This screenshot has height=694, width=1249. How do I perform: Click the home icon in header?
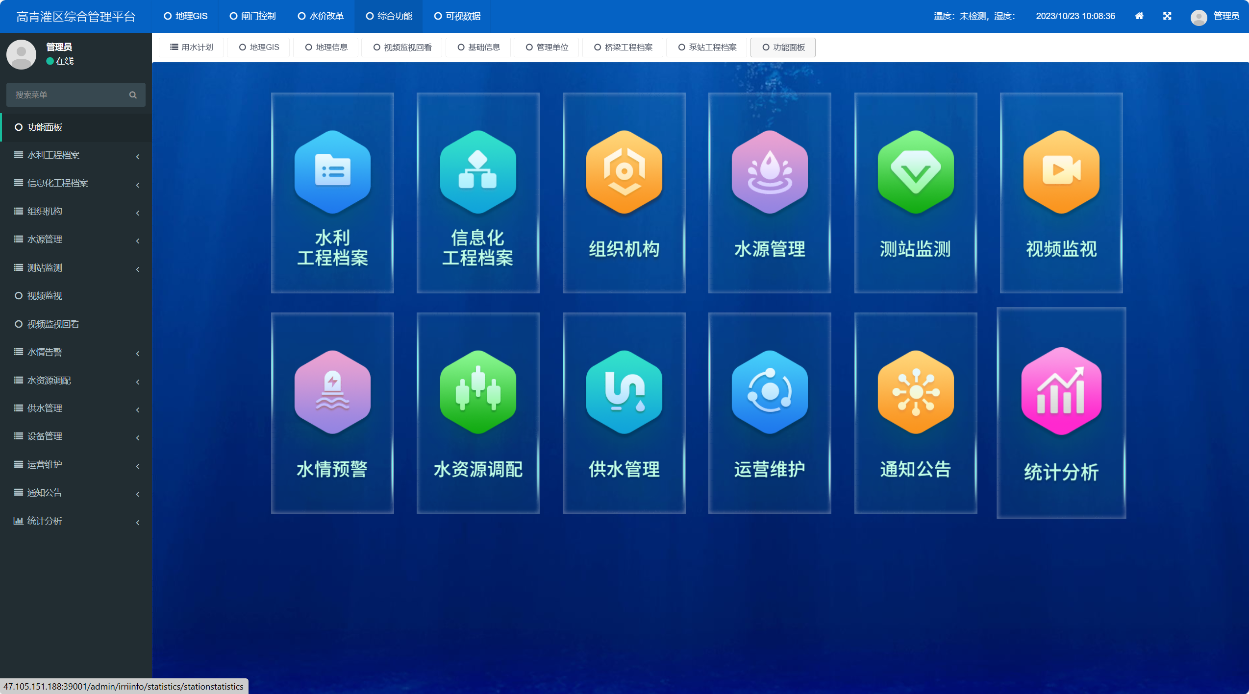(x=1139, y=16)
